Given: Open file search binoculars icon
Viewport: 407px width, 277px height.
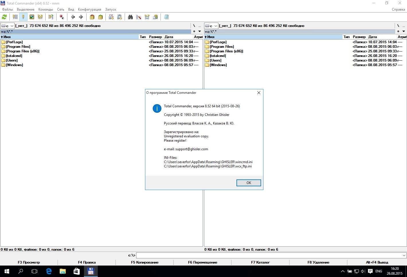Looking at the screenshot, I should point(130,17).
